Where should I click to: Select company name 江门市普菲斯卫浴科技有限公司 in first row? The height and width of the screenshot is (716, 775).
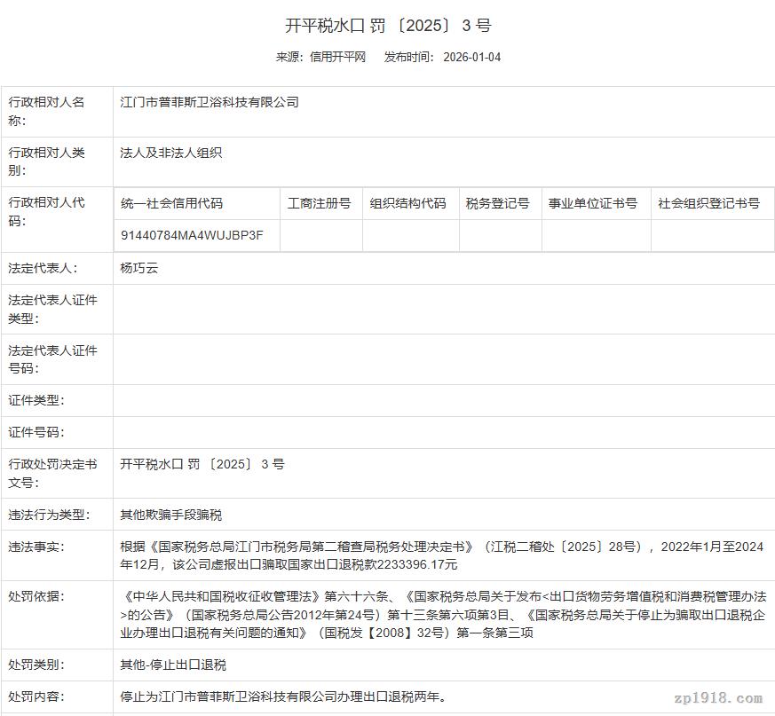tap(210, 102)
